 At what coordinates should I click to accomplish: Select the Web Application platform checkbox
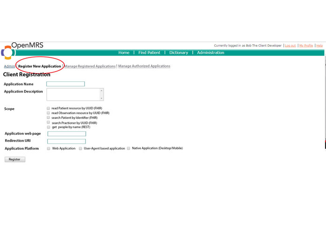coord(48,149)
